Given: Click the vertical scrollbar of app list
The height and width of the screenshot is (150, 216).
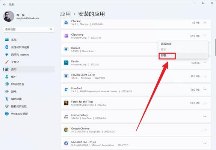Looking at the screenshot, I should tap(215, 47).
